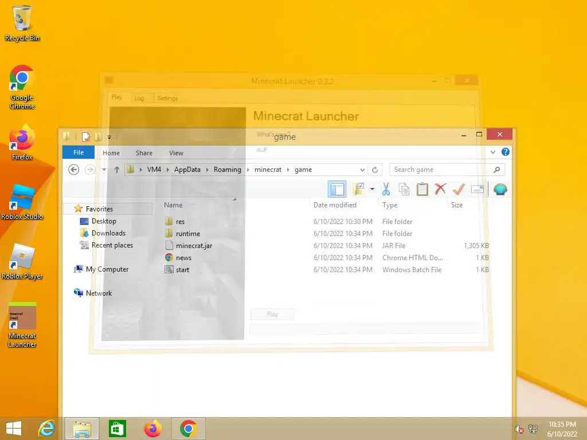Click the Copy toolbar icon

click(x=404, y=189)
